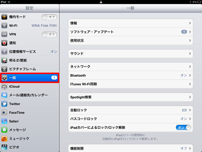Tap the Video clapperboard icon

pos(4,147)
